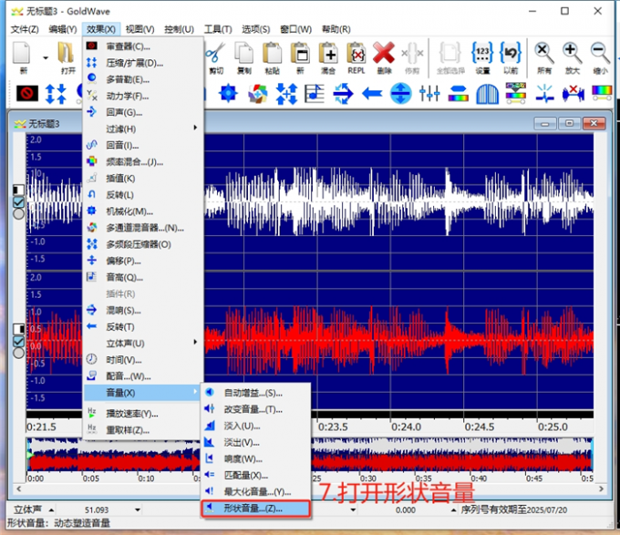Click the horizontal scrollbar left arrow
Viewport: 620px width, 535px height.
(18, 489)
